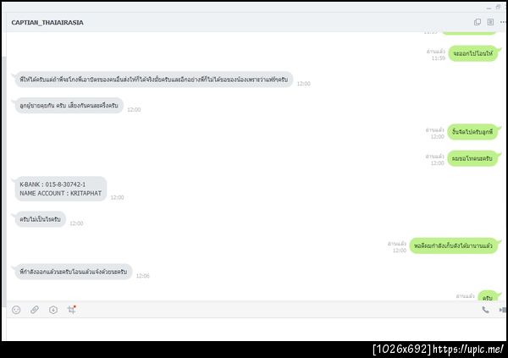This screenshot has height=358, width=508.
Task: Restore or maximize the chat window
Action: pyautogui.click(x=498, y=7)
